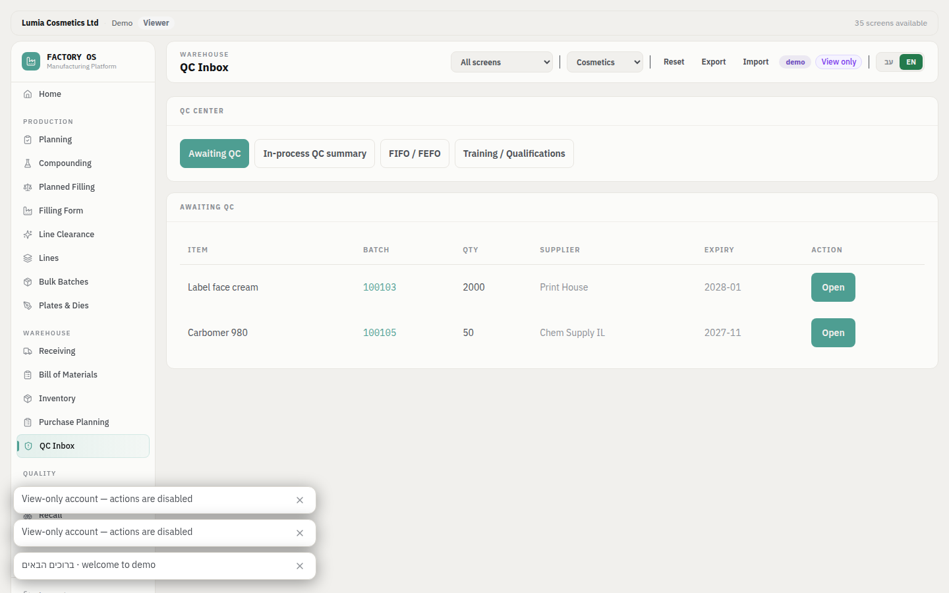Click the Home sidebar icon

click(28, 94)
